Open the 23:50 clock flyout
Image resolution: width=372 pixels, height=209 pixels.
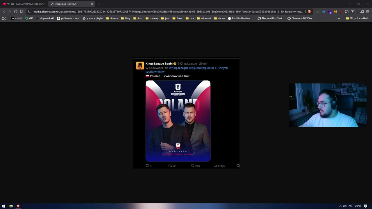(x=358, y=206)
